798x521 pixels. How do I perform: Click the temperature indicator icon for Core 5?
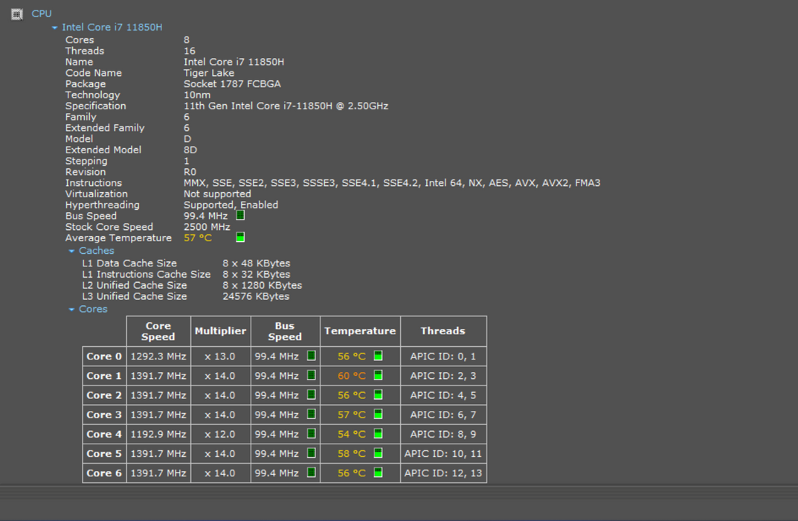click(378, 453)
